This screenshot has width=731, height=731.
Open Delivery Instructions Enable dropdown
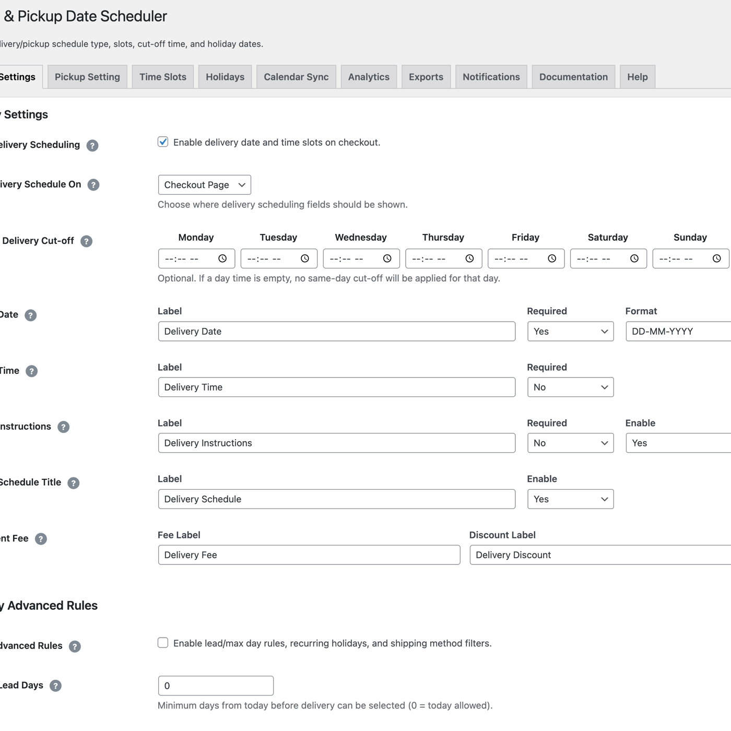pos(679,443)
